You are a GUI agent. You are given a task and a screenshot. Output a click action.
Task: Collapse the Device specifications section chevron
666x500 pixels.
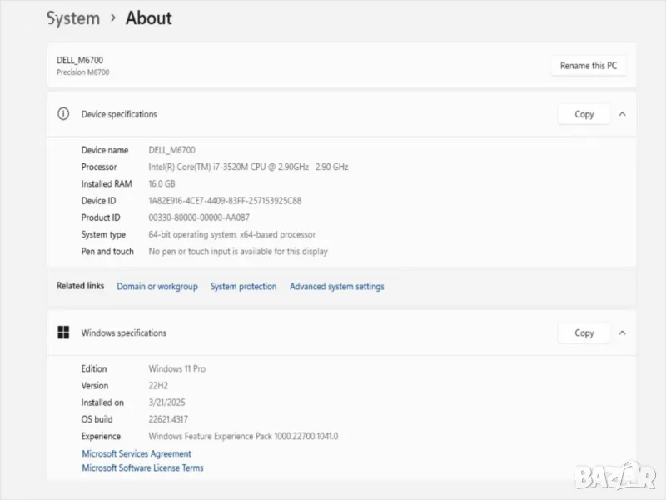point(622,114)
